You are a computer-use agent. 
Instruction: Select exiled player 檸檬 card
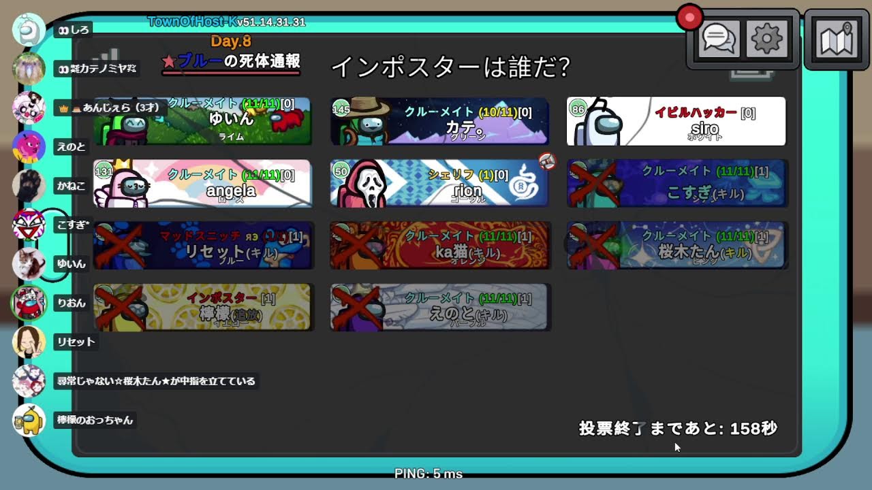[203, 308]
